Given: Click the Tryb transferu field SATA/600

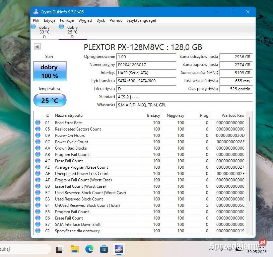Looking at the screenshot, I should tap(146, 81).
